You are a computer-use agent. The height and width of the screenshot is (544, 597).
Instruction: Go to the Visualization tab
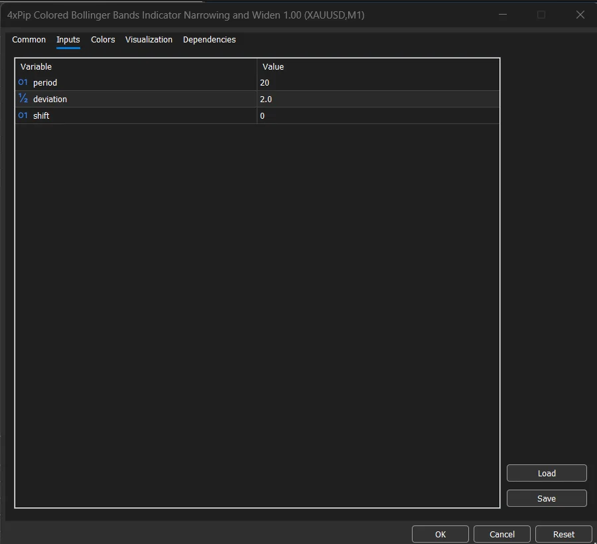[x=149, y=40]
